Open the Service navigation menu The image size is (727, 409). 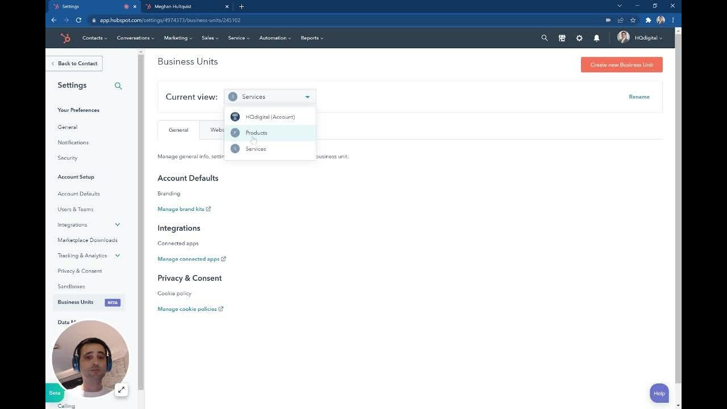pyautogui.click(x=239, y=38)
